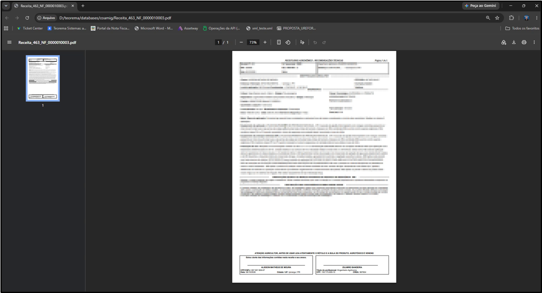Screen dimensions: 542x293
Task: Select the page 1 thumbnail
Action: [43, 79]
